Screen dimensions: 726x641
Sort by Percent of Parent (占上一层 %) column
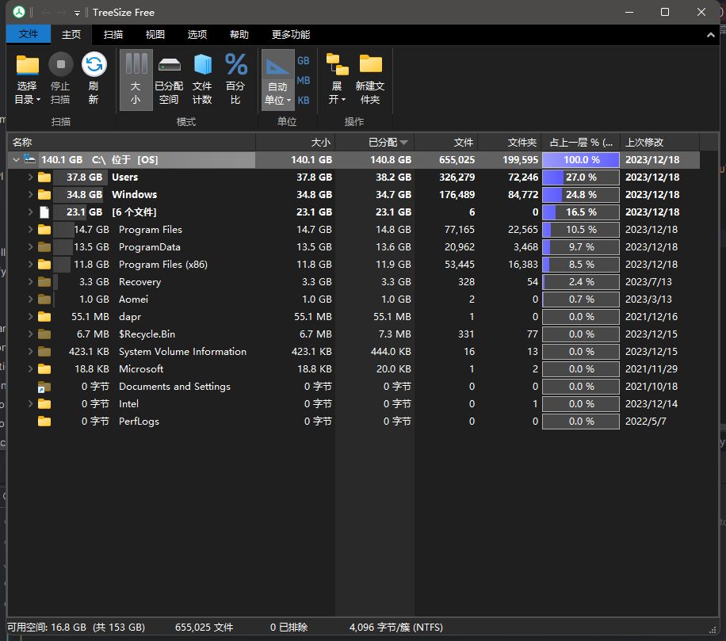581,142
